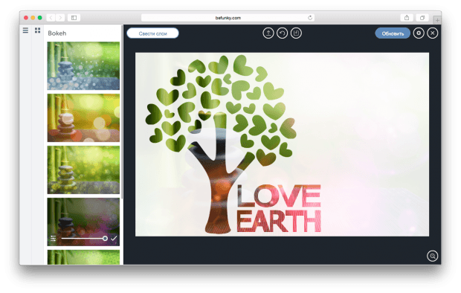Screen dimensions: 461x293
Task: Click the zoom magnifier icon
Action: (433, 256)
